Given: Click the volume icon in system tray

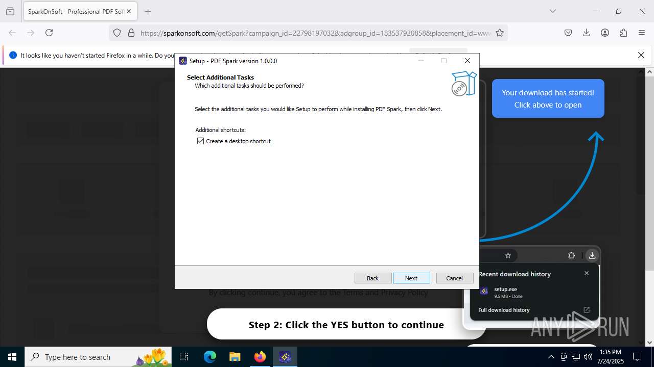Looking at the screenshot, I should click(x=588, y=357).
